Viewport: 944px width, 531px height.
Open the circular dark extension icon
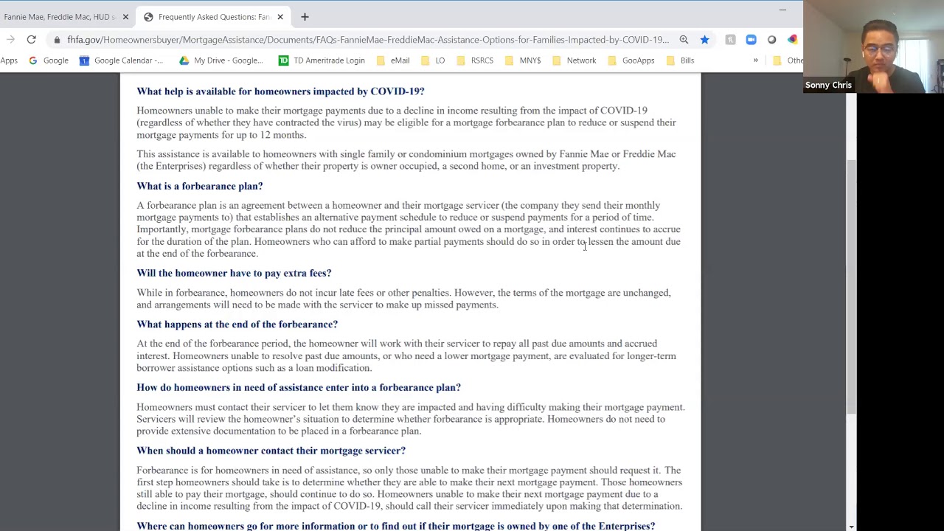pyautogui.click(x=771, y=40)
